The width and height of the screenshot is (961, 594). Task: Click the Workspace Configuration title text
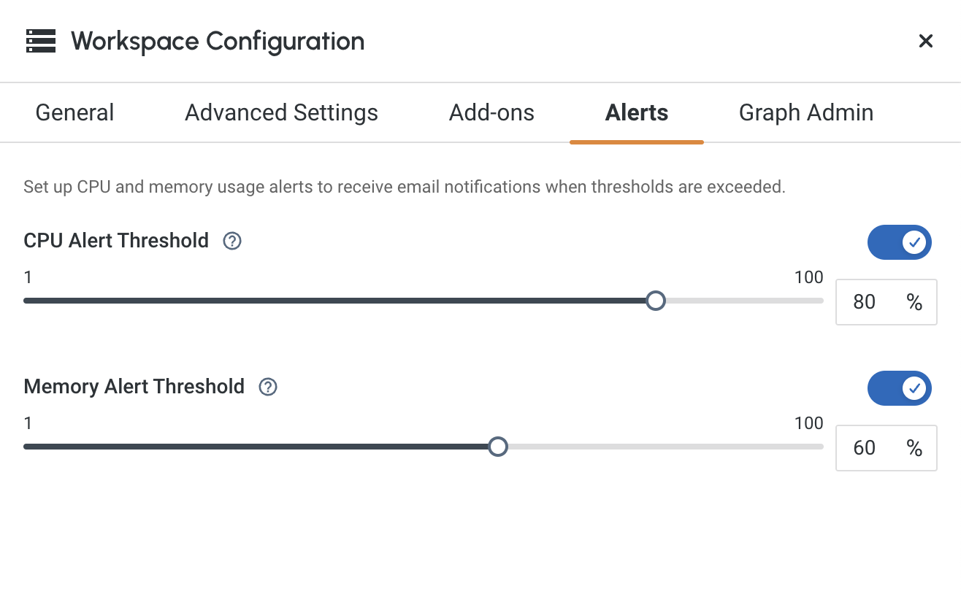coord(218,41)
